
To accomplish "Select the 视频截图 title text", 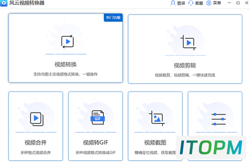I will pyautogui.click(x=155, y=142).
